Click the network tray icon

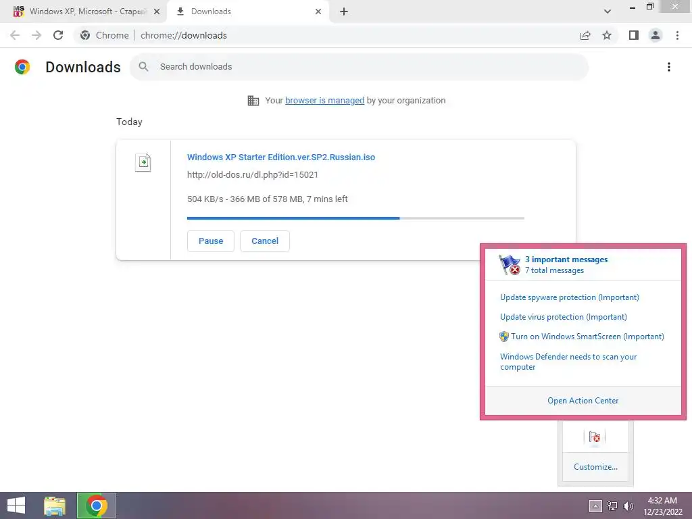pyautogui.click(x=612, y=506)
